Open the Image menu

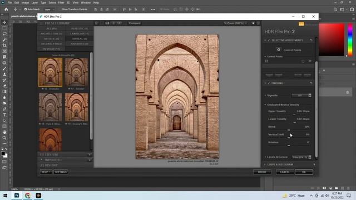[25, 3]
